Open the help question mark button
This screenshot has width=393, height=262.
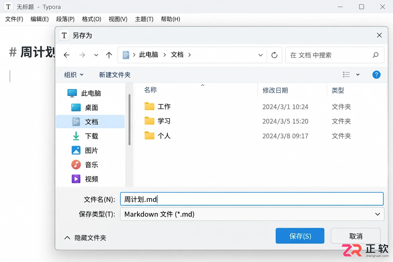point(376,75)
